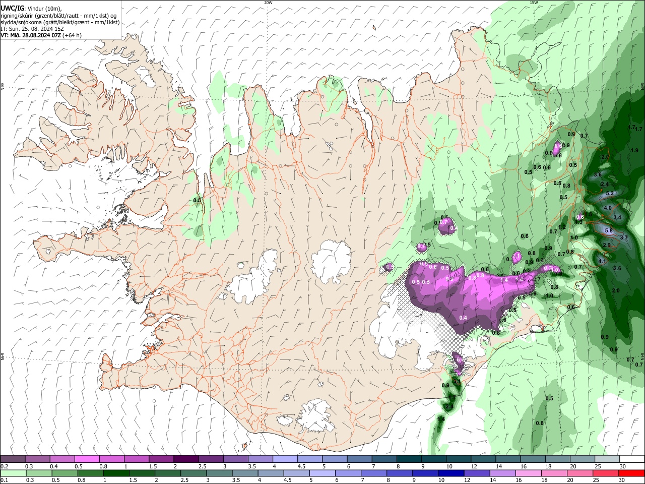Click the pale green 0.1 swatch in rain legend
The image size is (645, 484).
pos(13,473)
